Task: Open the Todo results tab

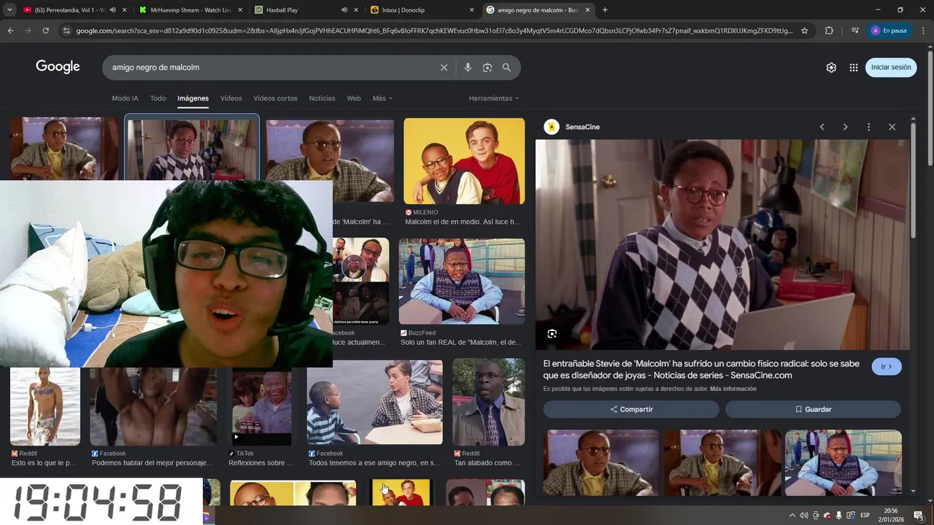Action: (158, 98)
